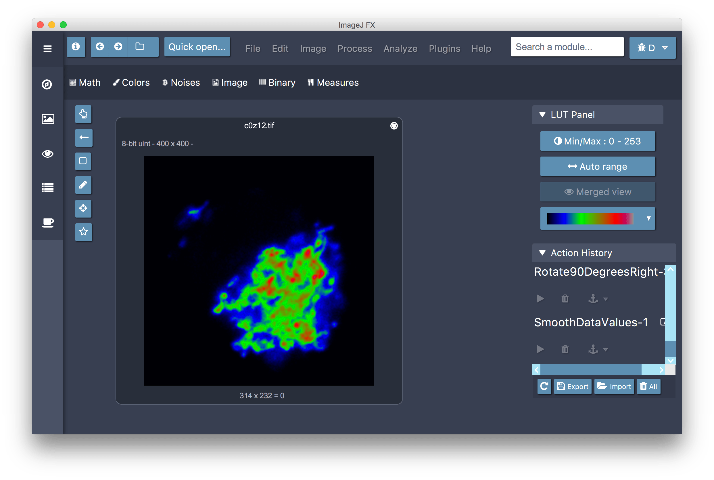Click the star favorites tool

[x=83, y=232]
